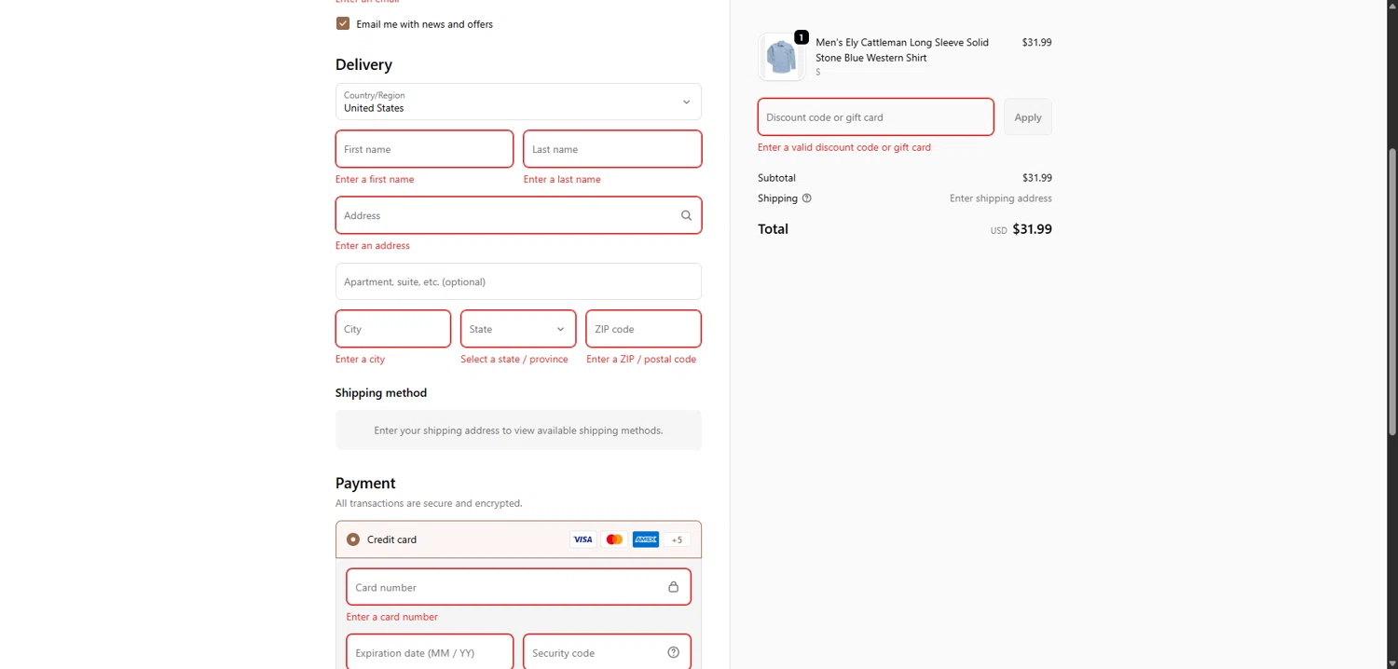Click the Mastercard logo

(x=613, y=539)
